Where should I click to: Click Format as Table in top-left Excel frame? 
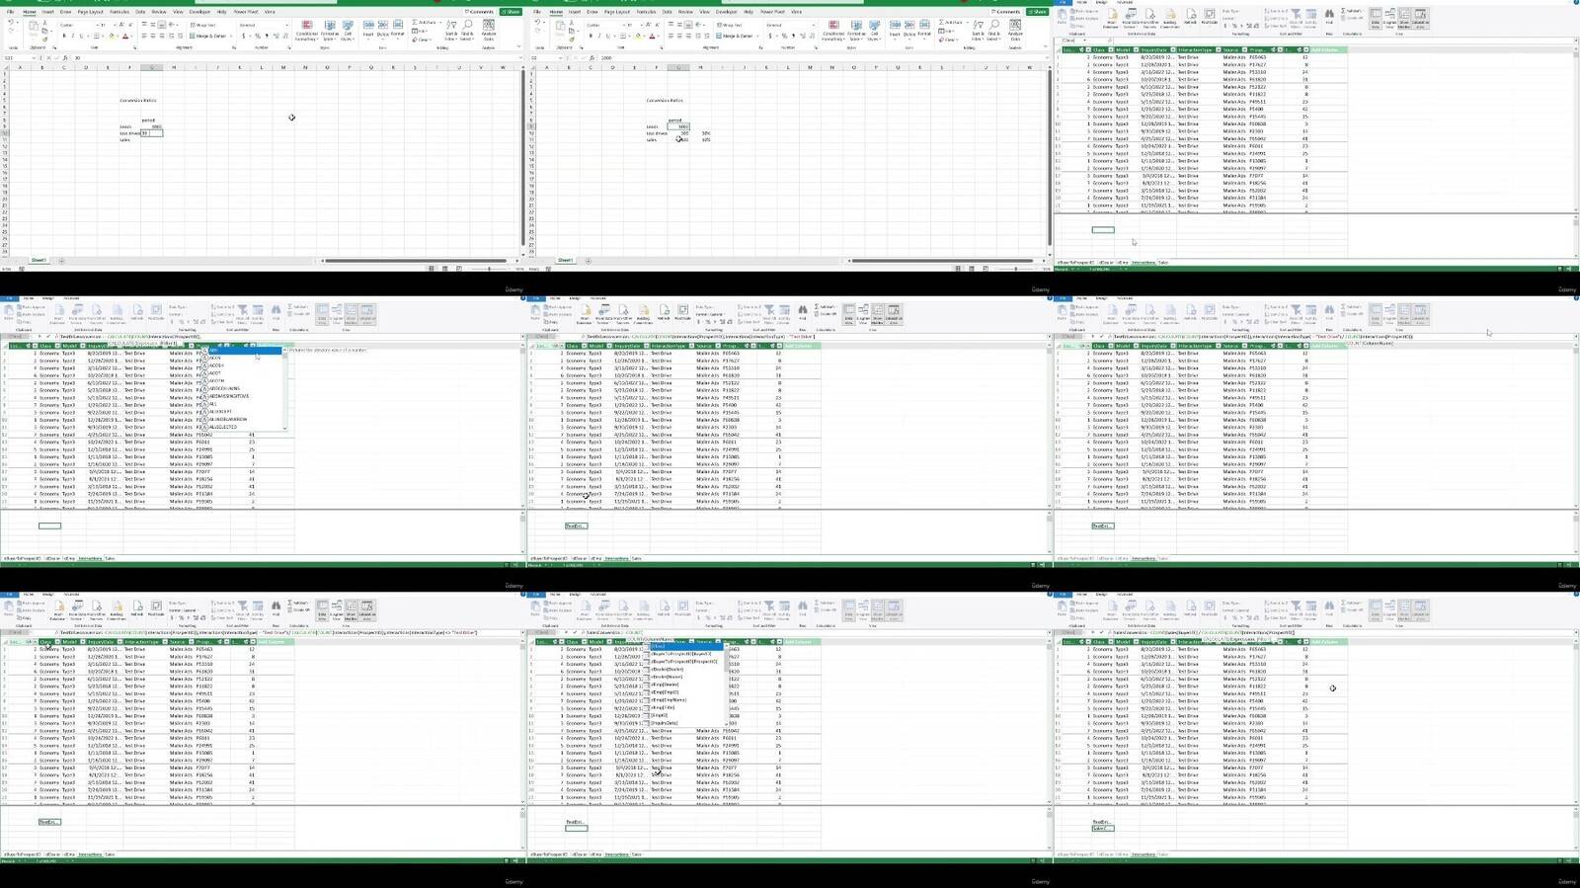click(x=329, y=30)
